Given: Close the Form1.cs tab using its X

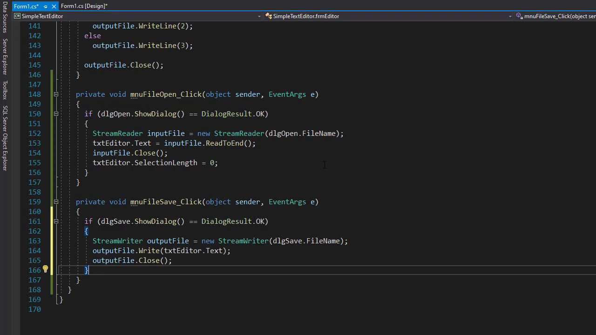Looking at the screenshot, I should [x=54, y=7].
